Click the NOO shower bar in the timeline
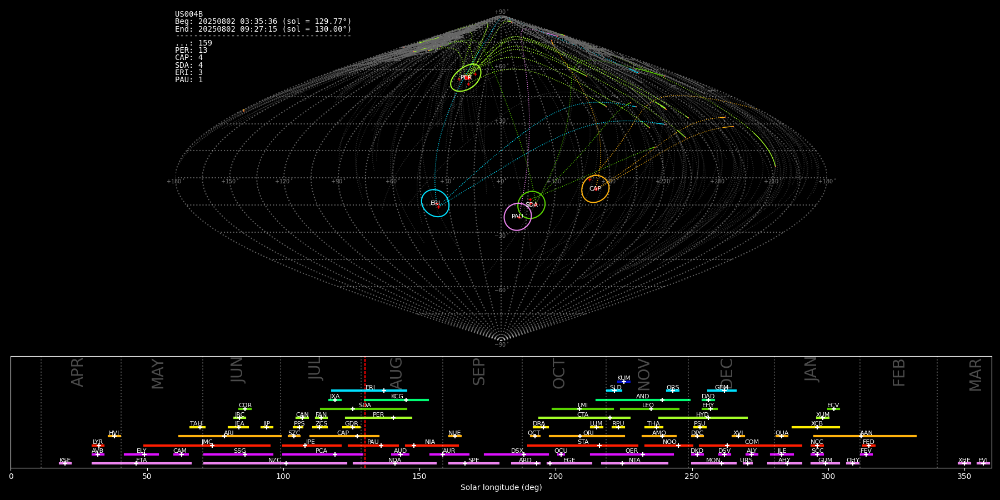1000x500 pixels. (x=669, y=445)
